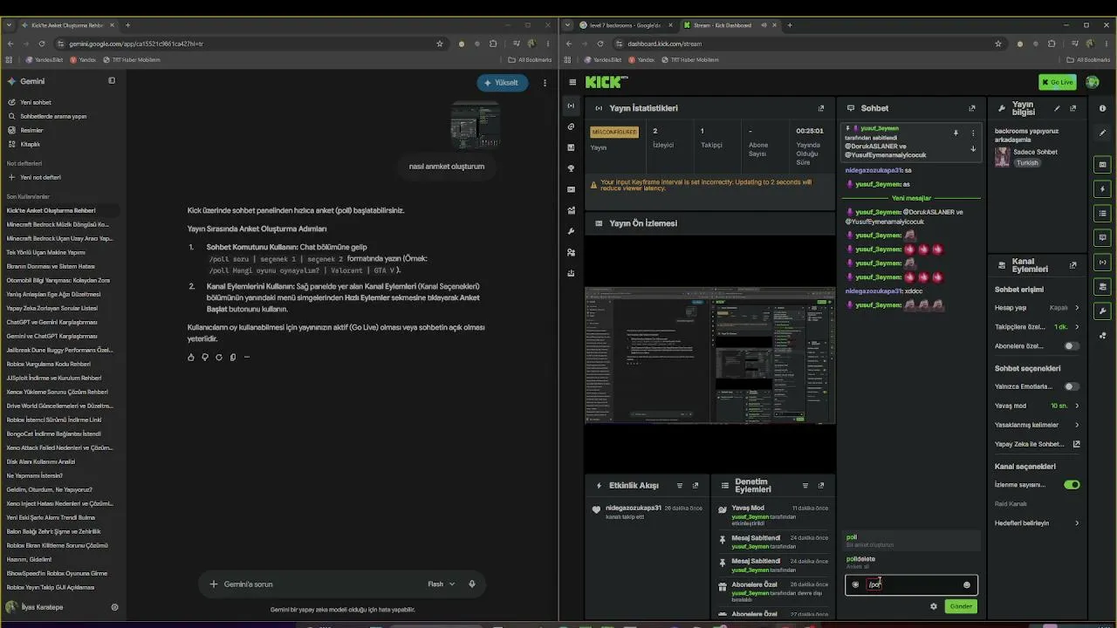Filter the Denetim Eylemleri panel
This screenshot has width=1117, height=628.
pyautogui.click(x=805, y=486)
